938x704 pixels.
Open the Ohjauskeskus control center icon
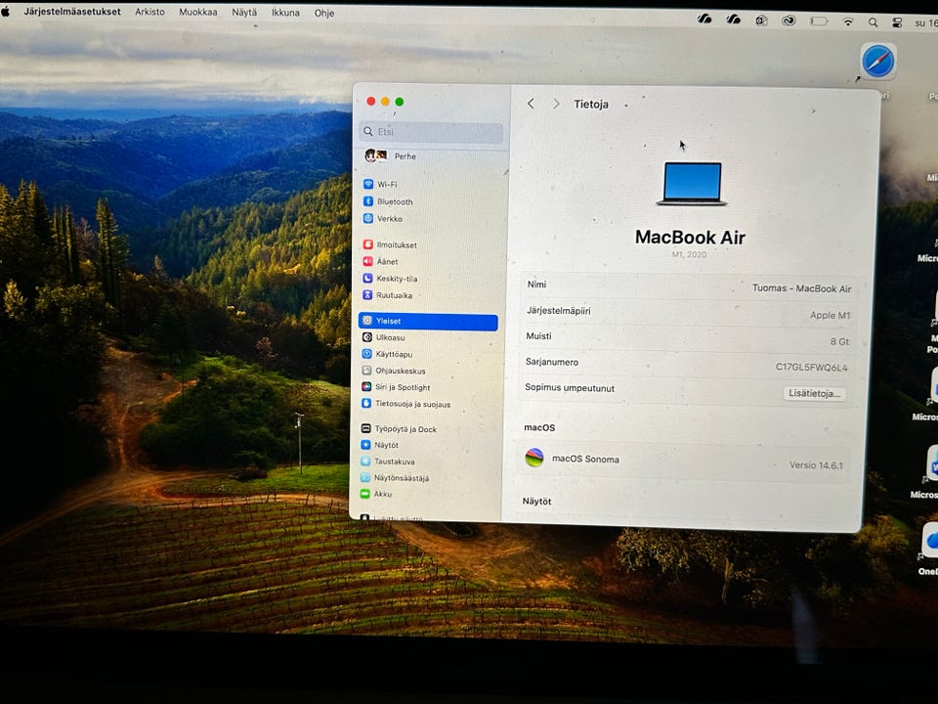pyautogui.click(x=366, y=370)
